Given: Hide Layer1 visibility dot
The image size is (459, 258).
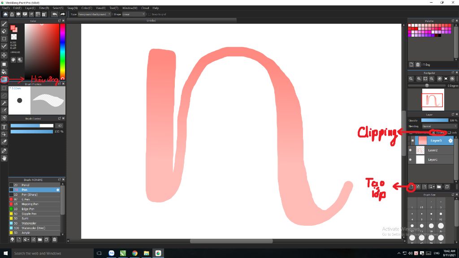Looking at the screenshot, I should point(410,160).
